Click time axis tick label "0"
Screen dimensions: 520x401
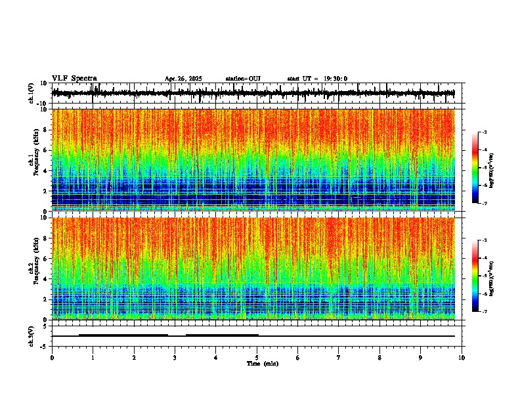click(x=52, y=358)
